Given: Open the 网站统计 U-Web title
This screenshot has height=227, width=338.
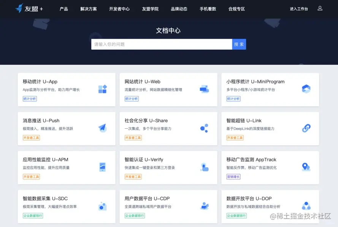Looking at the screenshot, I should [x=143, y=82].
